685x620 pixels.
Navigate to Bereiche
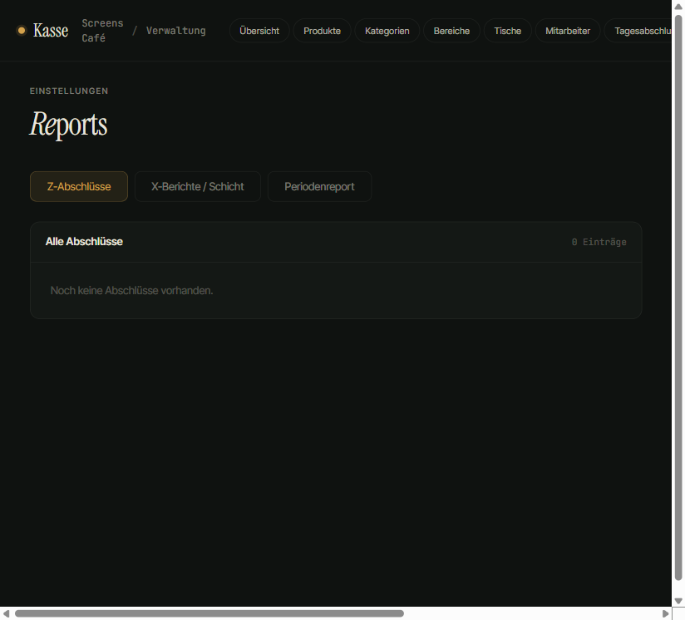pos(451,31)
